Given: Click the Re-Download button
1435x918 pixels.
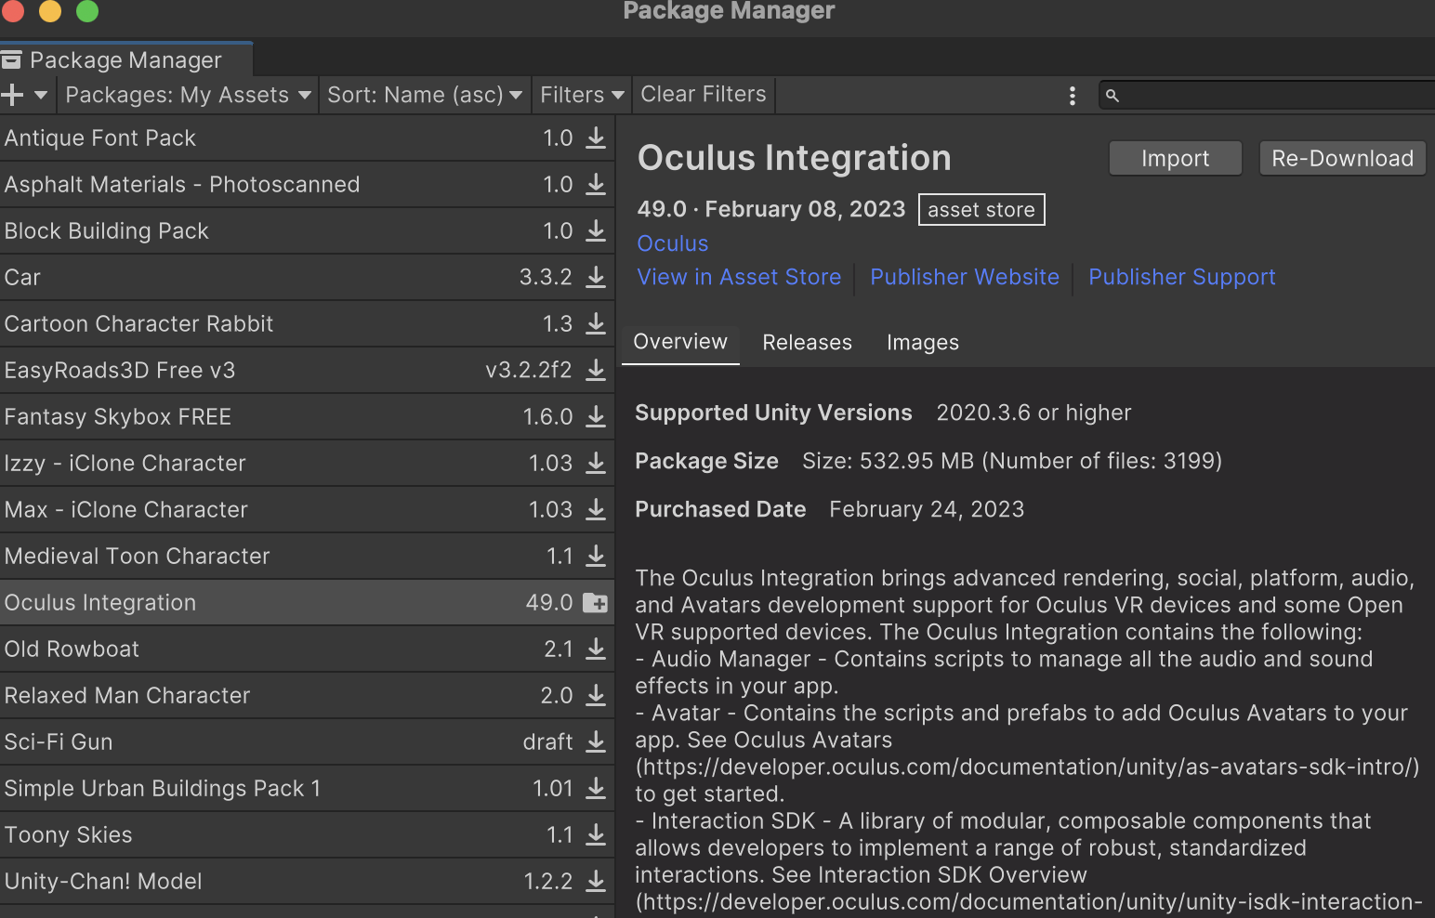Looking at the screenshot, I should coord(1342,158).
